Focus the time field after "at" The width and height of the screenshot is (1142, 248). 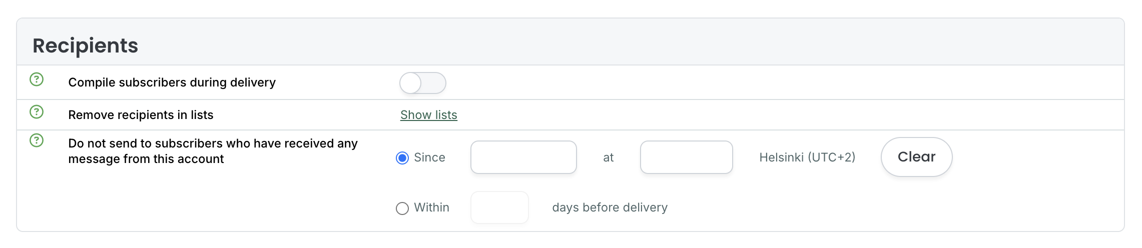(x=686, y=157)
